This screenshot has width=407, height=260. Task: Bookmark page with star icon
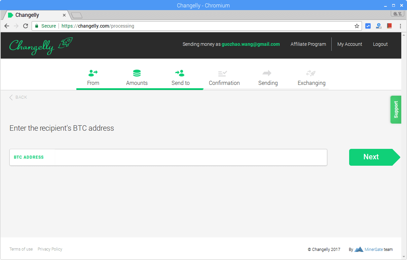(357, 26)
